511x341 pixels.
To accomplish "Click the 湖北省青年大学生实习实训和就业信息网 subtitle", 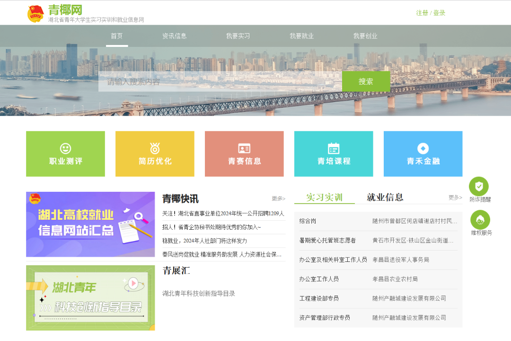I will (96, 19).
